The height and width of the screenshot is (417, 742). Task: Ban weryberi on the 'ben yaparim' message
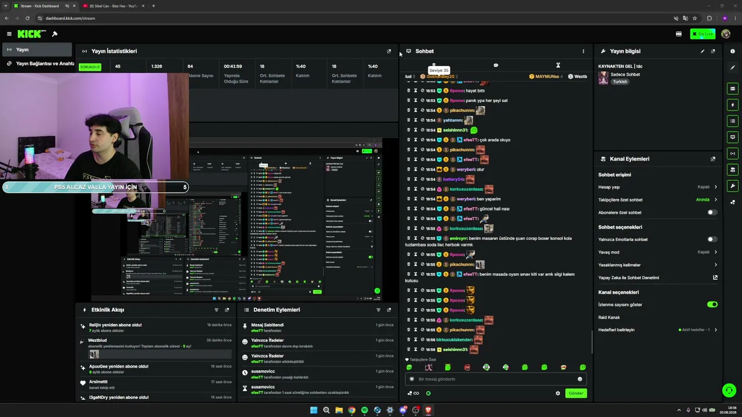423,199
